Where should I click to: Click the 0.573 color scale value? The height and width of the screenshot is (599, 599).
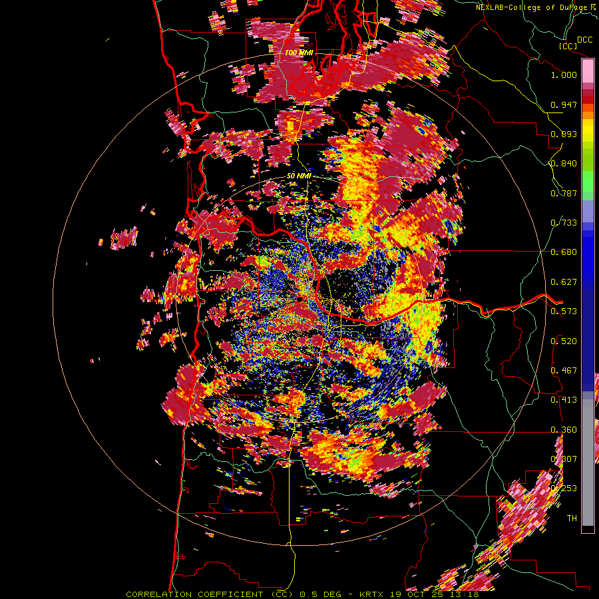(564, 311)
